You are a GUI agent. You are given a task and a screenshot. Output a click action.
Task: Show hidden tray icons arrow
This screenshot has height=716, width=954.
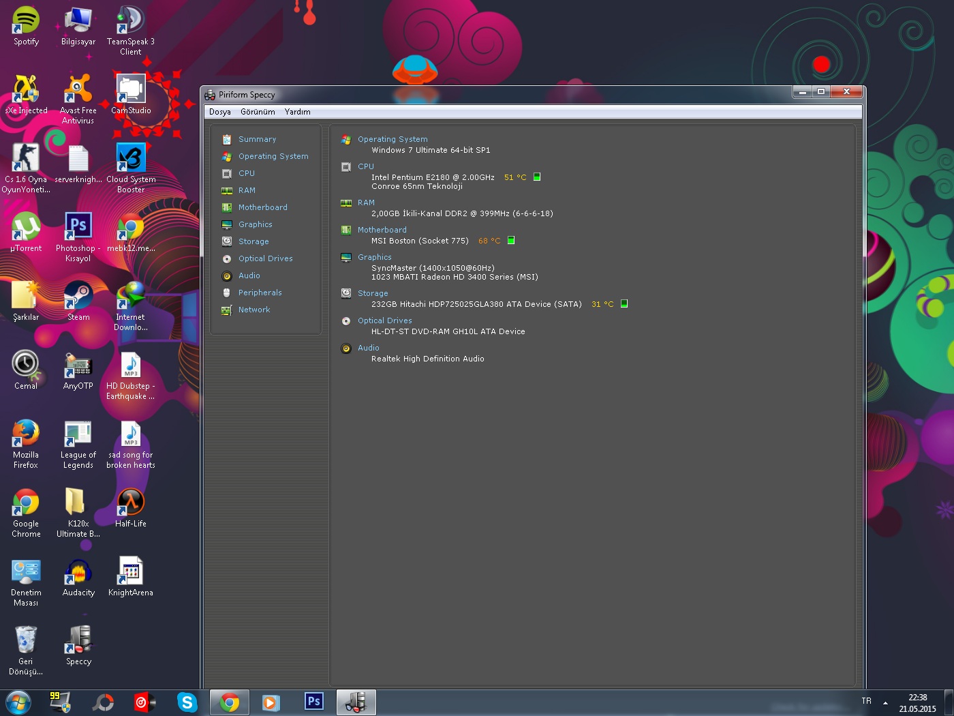point(885,702)
